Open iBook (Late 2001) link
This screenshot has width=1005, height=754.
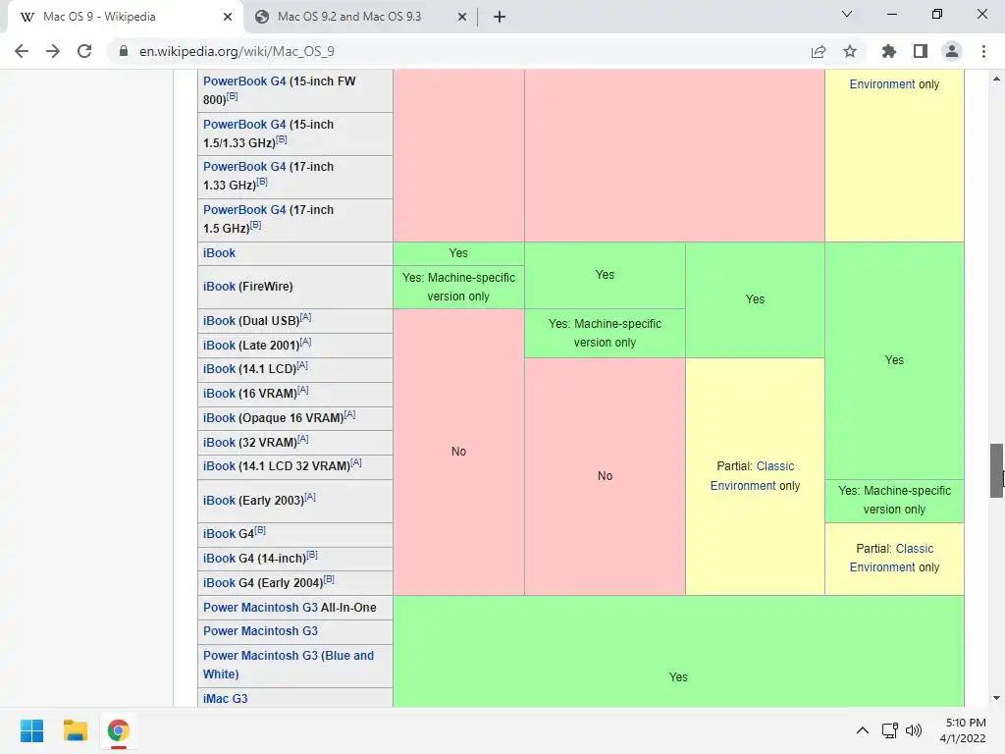219,345
